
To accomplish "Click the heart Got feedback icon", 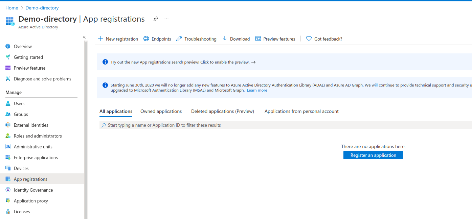I will [x=309, y=39].
